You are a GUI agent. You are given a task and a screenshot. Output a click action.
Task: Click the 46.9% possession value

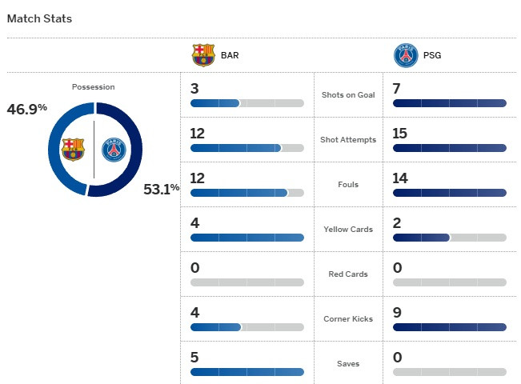coord(27,108)
